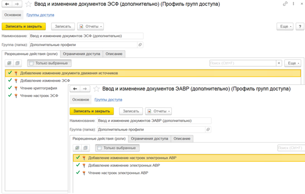Click Записать и закрыть in ЭСФ window
Screen dimensions: 305x194
click(x=24, y=26)
